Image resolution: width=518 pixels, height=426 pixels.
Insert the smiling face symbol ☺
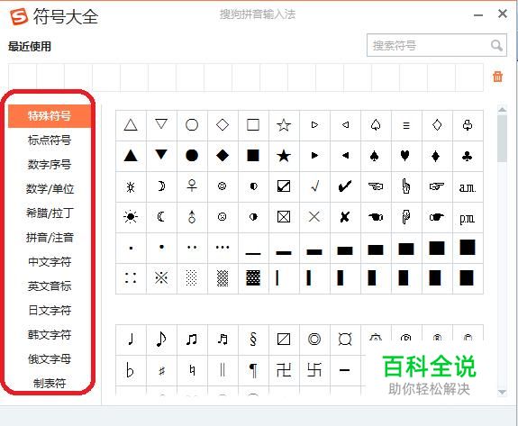click(x=223, y=186)
